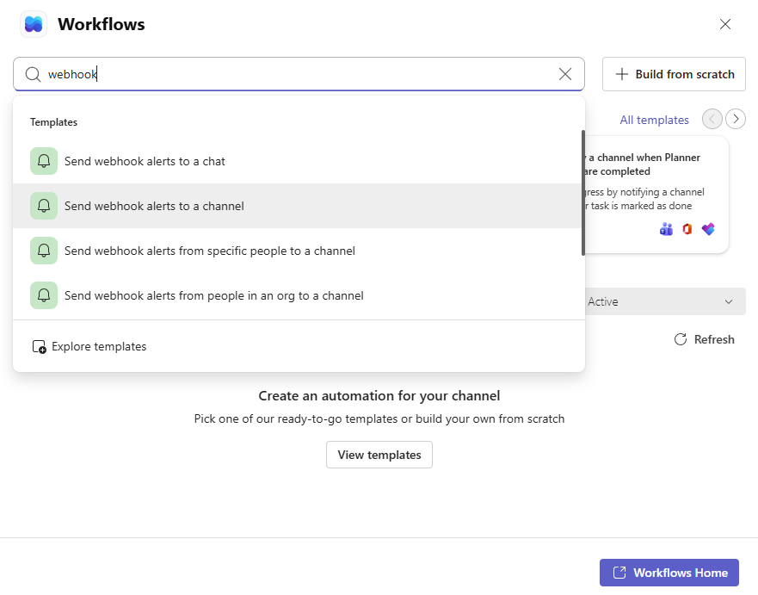758x595 pixels.
Task: Open the All templates link
Action: 654,120
